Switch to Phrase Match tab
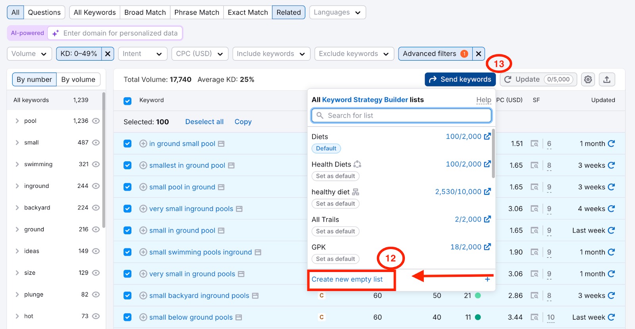 point(197,12)
